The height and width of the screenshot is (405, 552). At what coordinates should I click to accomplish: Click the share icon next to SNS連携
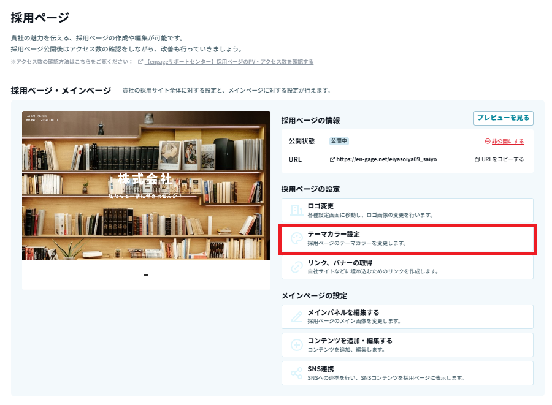(296, 373)
